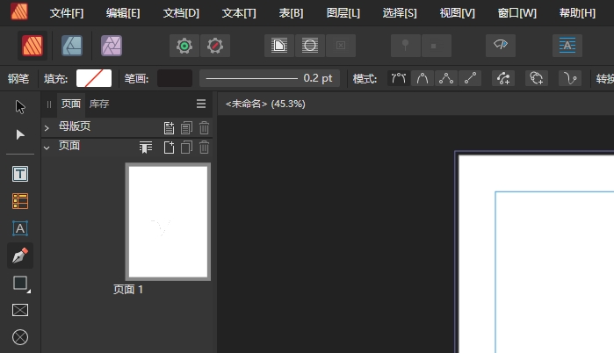Select Pen mode in 模式 options
The height and width of the screenshot is (353, 614).
tap(399, 79)
